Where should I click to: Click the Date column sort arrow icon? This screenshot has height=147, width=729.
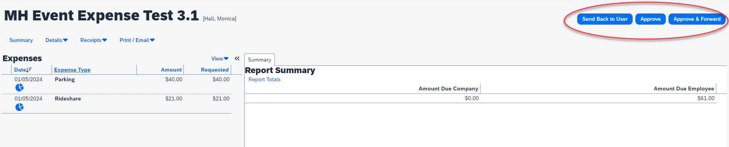click(29, 70)
